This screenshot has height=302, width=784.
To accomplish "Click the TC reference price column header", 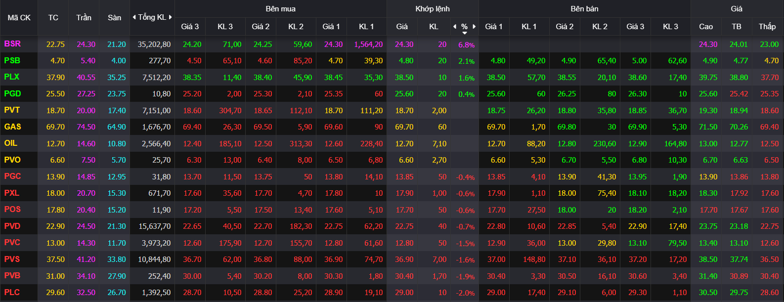I will [53, 18].
